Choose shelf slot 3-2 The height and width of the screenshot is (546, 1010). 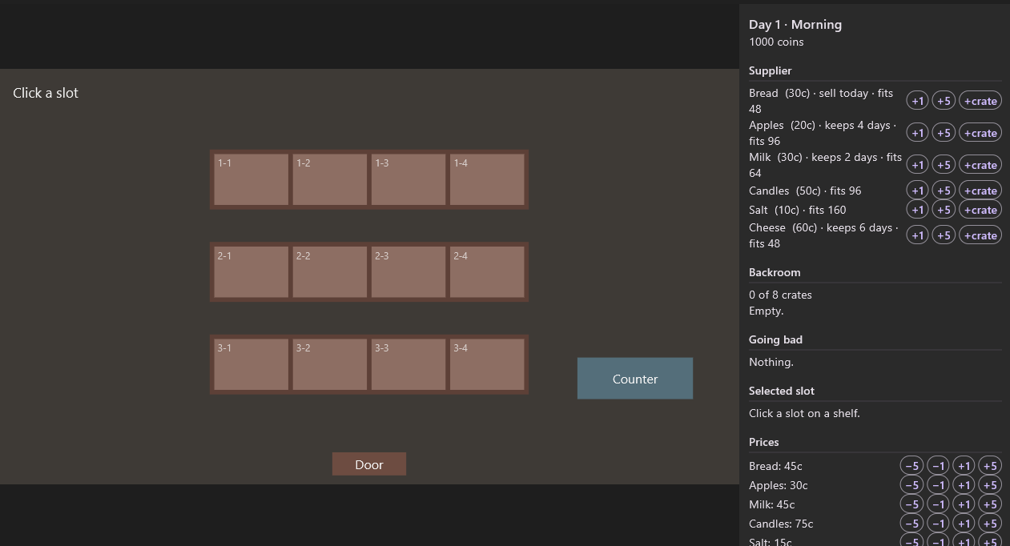(x=330, y=364)
